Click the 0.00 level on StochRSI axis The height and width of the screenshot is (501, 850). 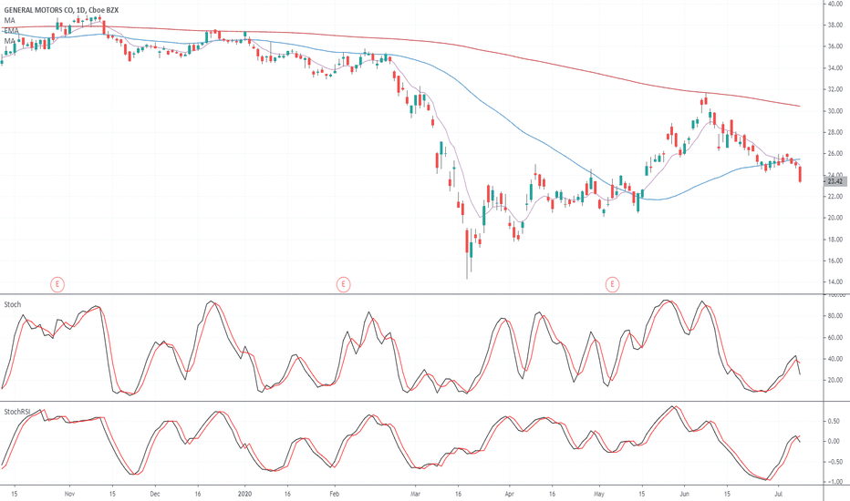tap(834, 442)
